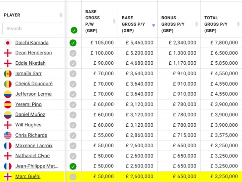
Task: Click Colombia flag icon beside Jefferson Lerma
Action: 8,94
